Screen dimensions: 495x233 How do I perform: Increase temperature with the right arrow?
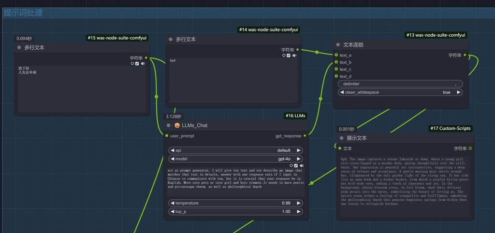coord(298,203)
